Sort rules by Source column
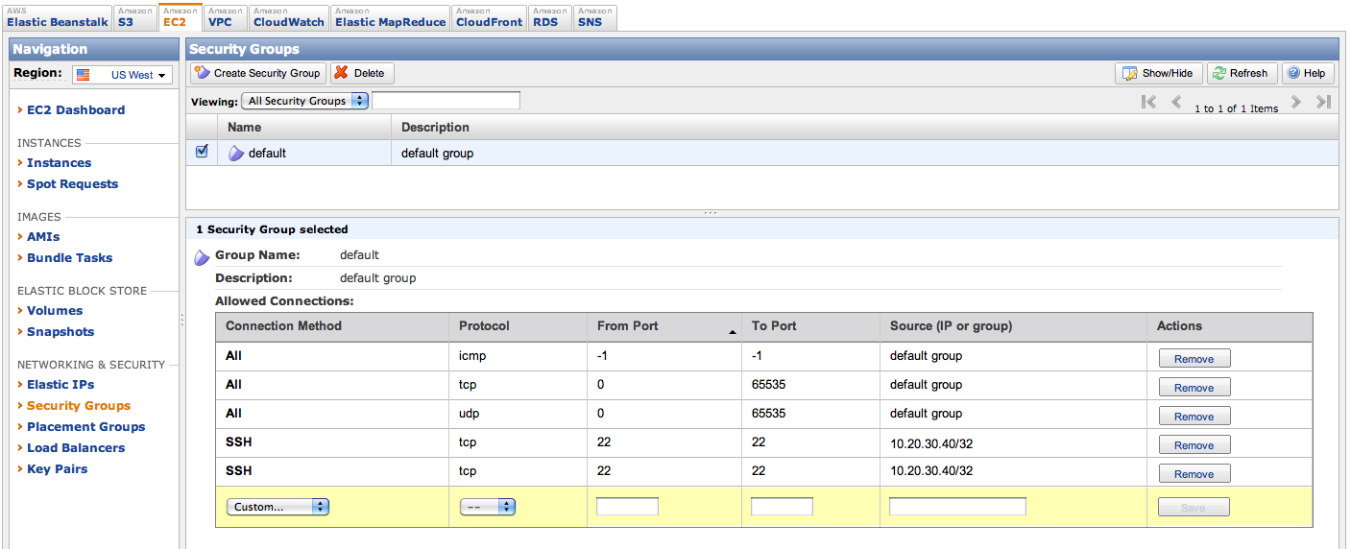Image resolution: width=1351 pixels, height=549 pixels. [1013, 326]
